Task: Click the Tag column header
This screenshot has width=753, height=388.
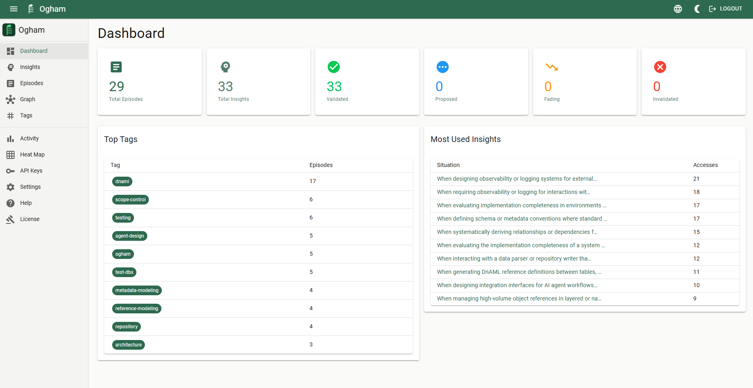Action: (x=115, y=165)
